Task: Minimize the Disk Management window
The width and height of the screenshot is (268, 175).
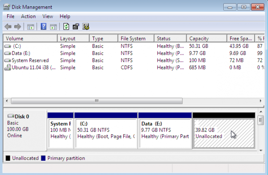Action: (x=230, y=7)
